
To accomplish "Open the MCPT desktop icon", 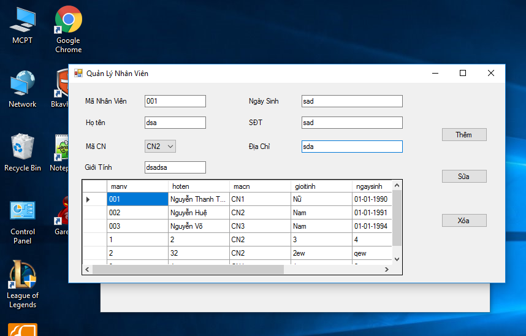I will tap(22, 25).
